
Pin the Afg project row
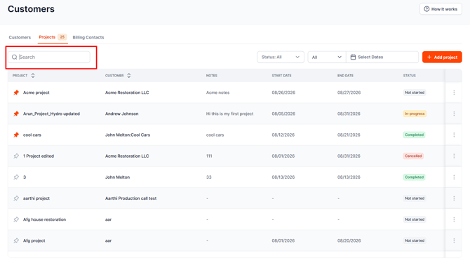(16, 240)
